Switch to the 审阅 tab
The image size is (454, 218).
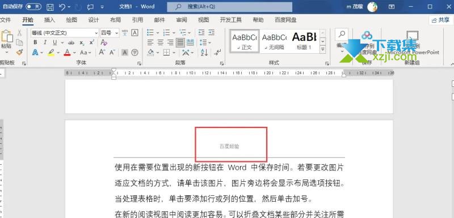(x=182, y=20)
